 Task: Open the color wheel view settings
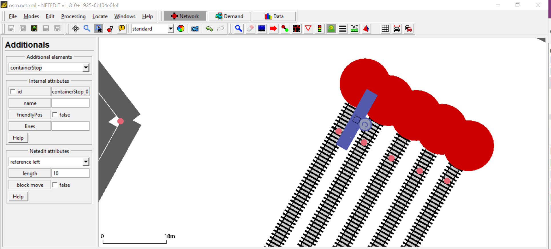(x=181, y=29)
